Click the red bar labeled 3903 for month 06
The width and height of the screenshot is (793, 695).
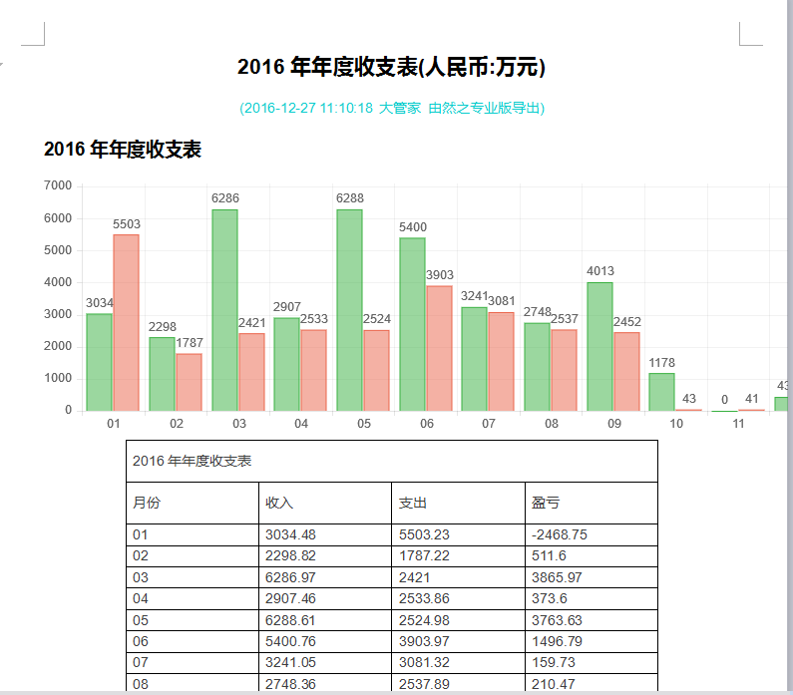(x=440, y=348)
